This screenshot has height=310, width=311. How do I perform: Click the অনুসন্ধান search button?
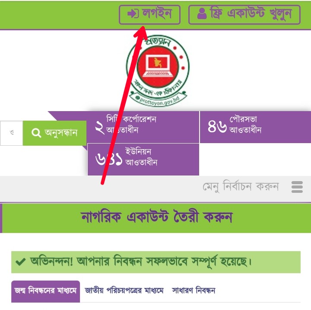tap(54, 133)
